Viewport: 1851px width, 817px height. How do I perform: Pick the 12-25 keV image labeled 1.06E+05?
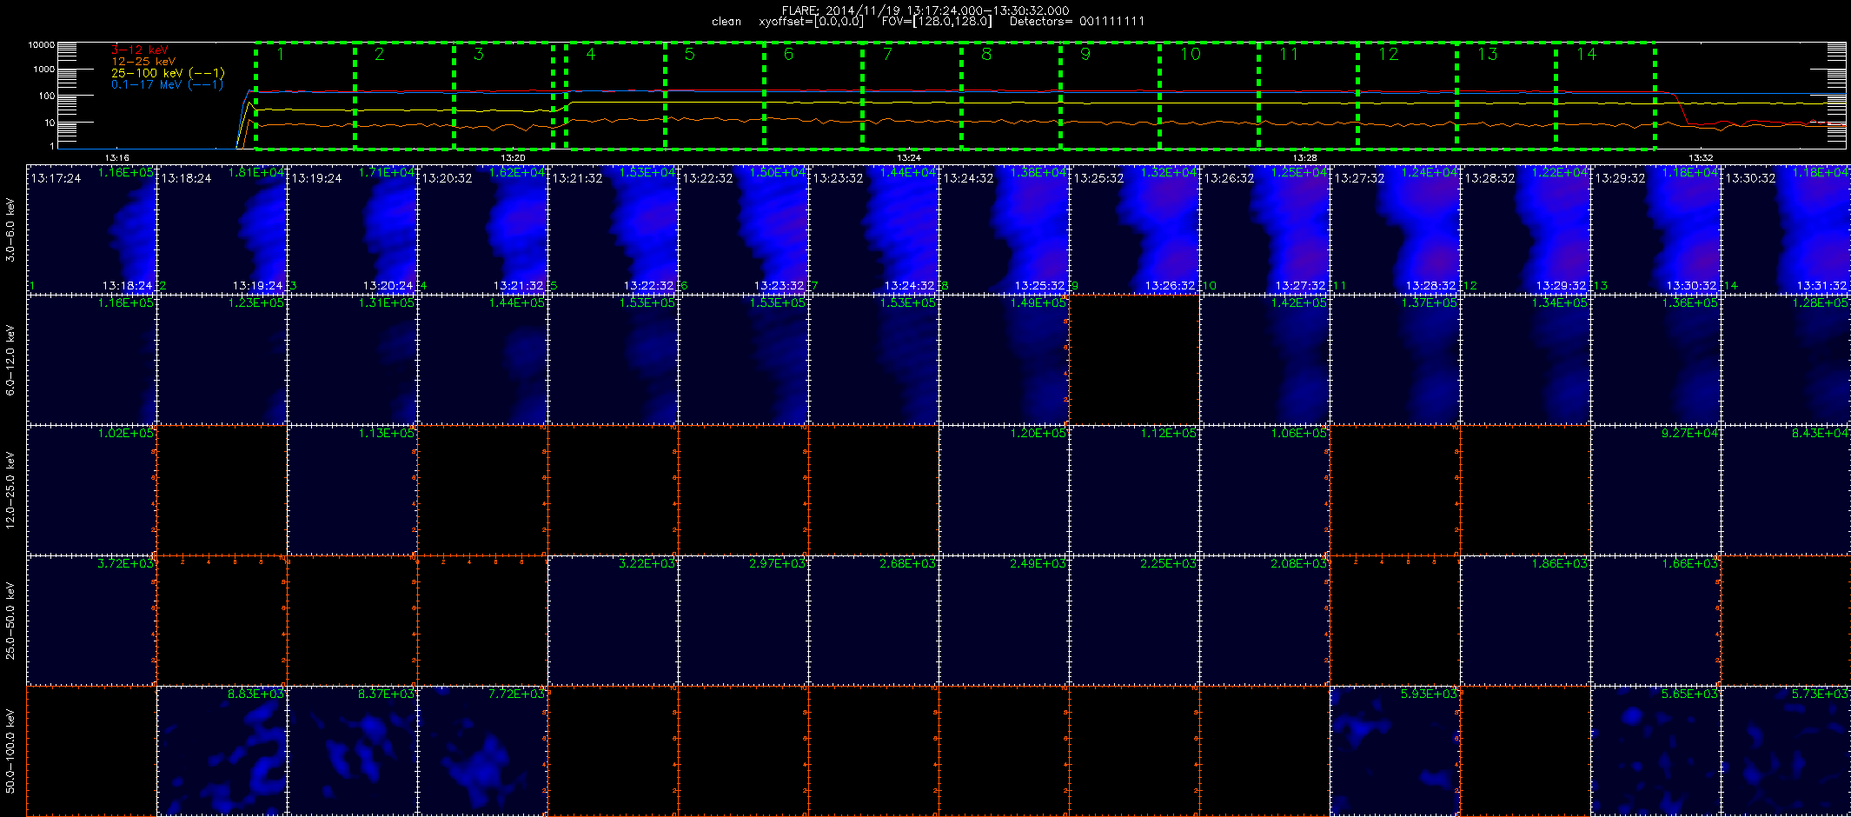[x=1265, y=490]
